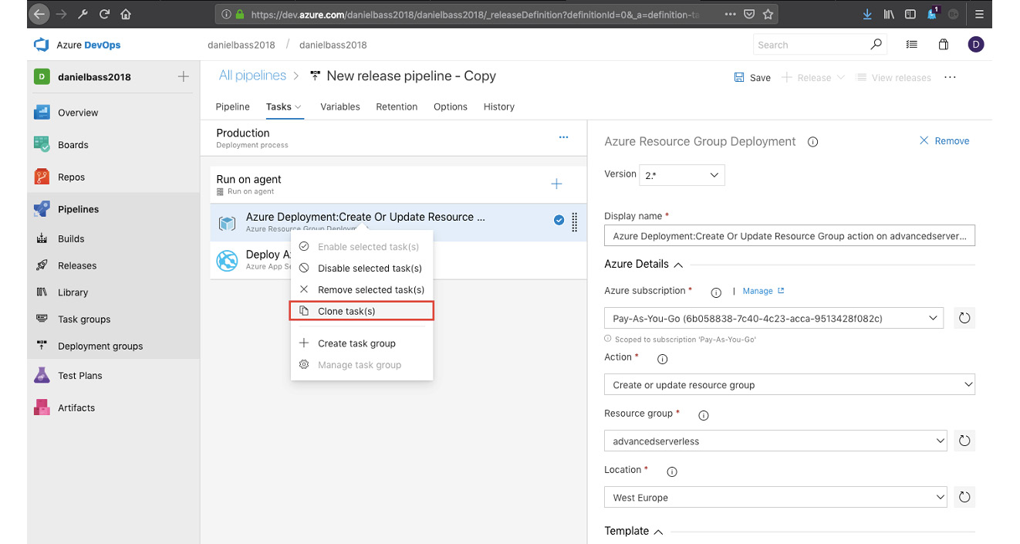The height and width of the screenshot is (544, 1020).
Task: Open the Resource group dropdown
Action: coord(775,441)
